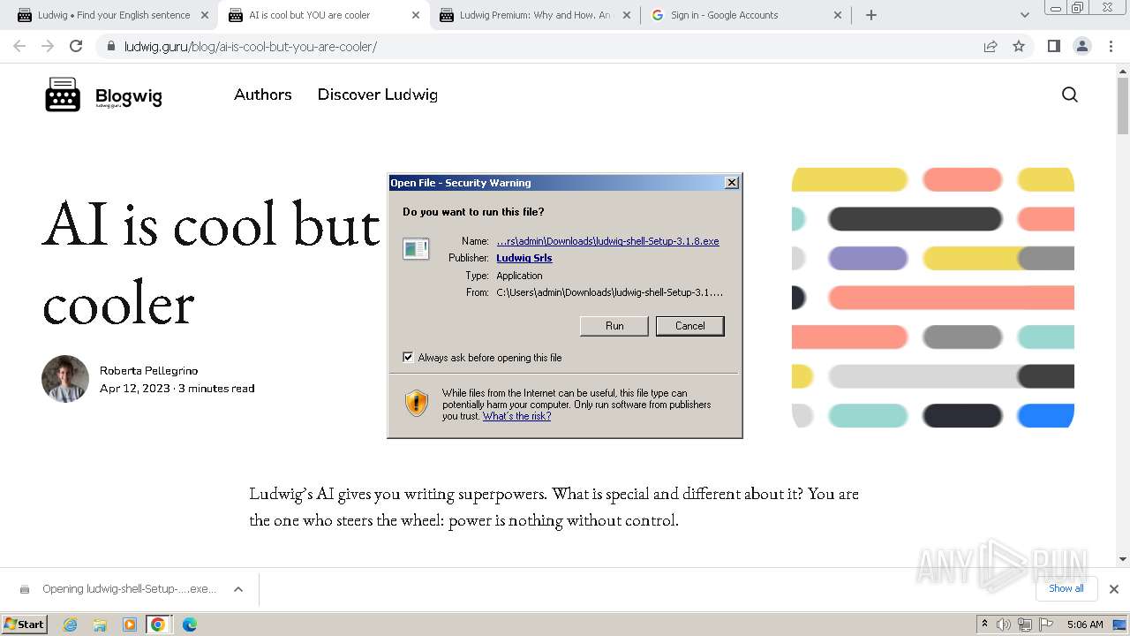The width and height of the screenshot is (1130, 636).
Task: Open Microsoft Edge from taskbar
Action: coord(189,625)
